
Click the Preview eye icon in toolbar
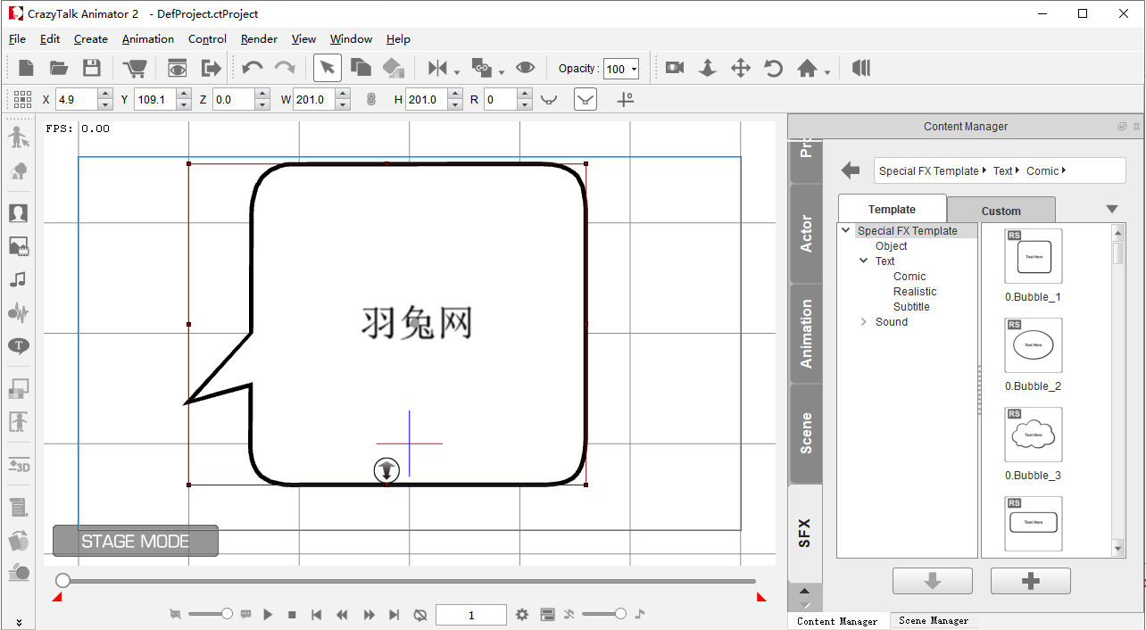tap(178, 69)
